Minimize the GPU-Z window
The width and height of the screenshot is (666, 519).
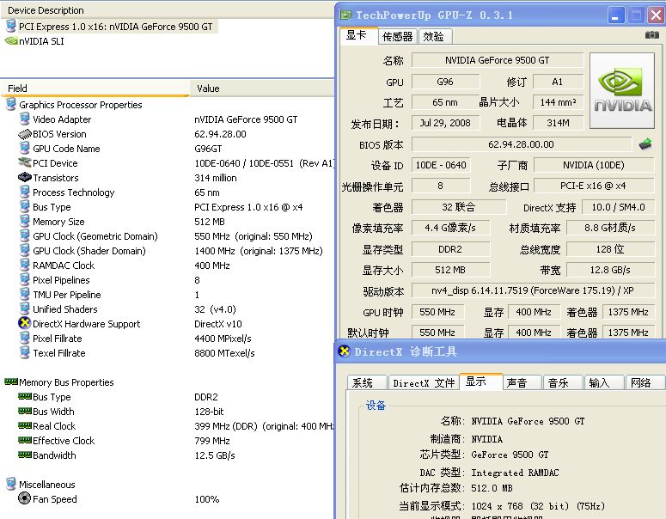tap(616, 15)
